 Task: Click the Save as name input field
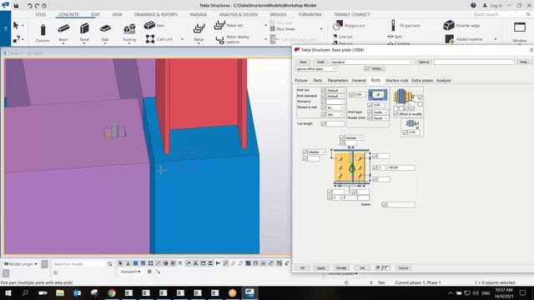point(474,62)
